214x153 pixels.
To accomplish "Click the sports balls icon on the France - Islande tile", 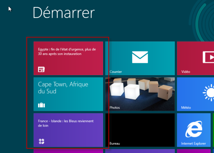I will coord(41,141).
